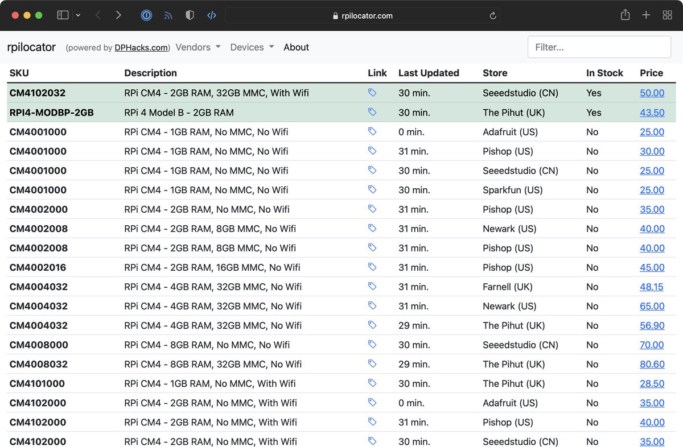
Task: Click the rpilocator brand title
Action: click(x=31, y=47)
